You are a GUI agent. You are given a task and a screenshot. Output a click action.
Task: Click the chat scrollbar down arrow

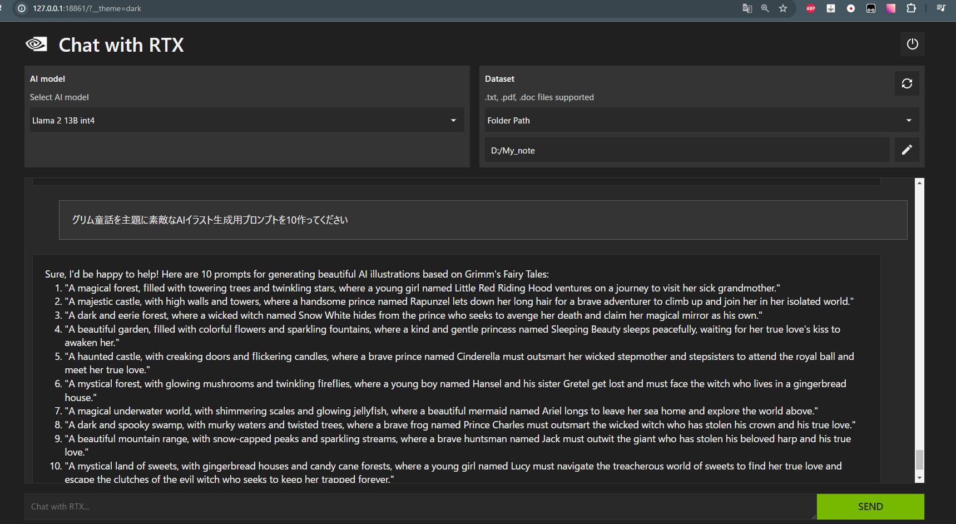click(x=919, y=478)
